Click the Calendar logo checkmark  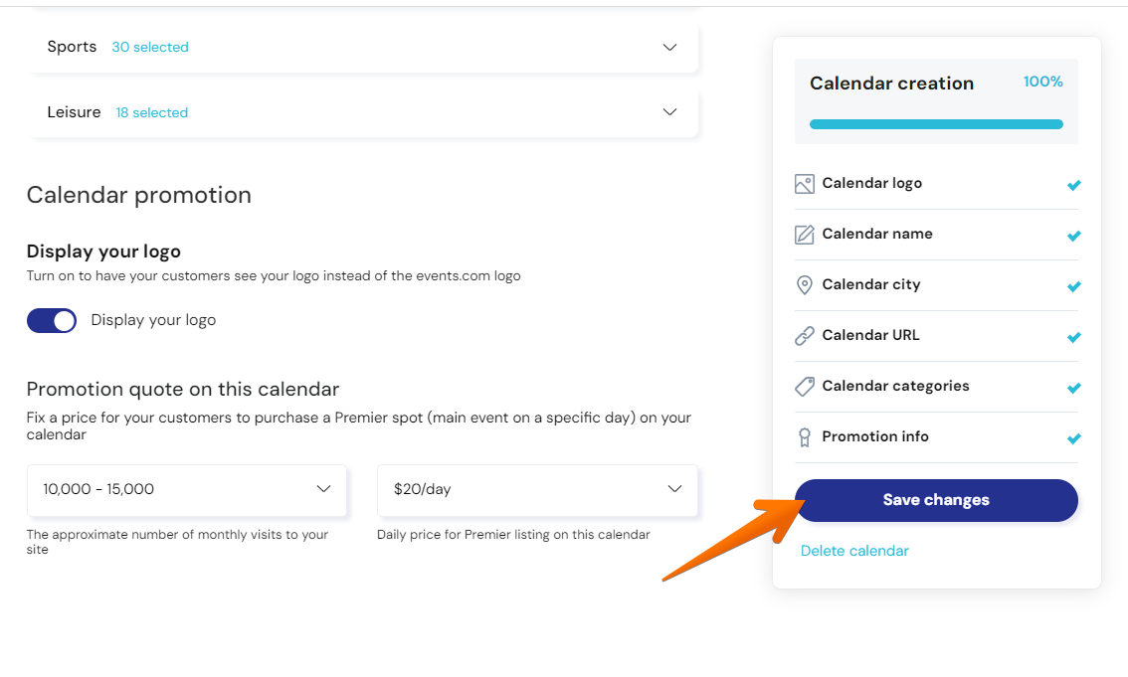1073,185
